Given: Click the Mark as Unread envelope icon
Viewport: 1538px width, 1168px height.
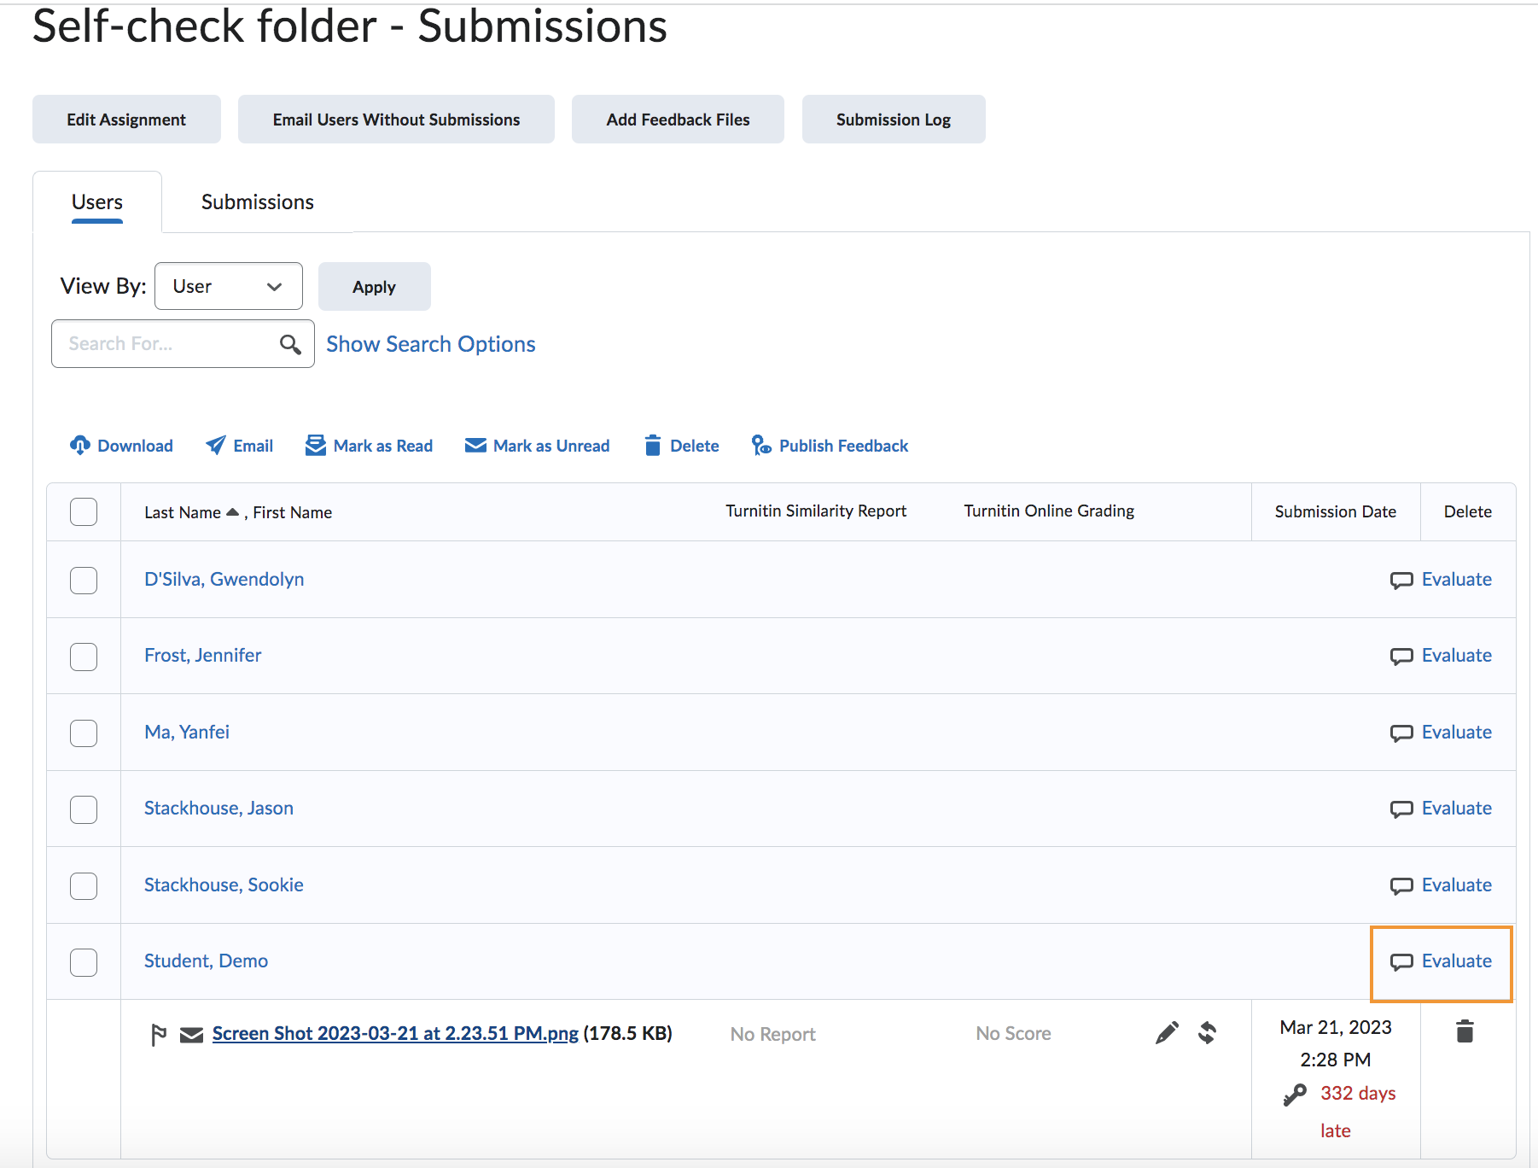Looking at the screenshot, I should pos(475,446).
